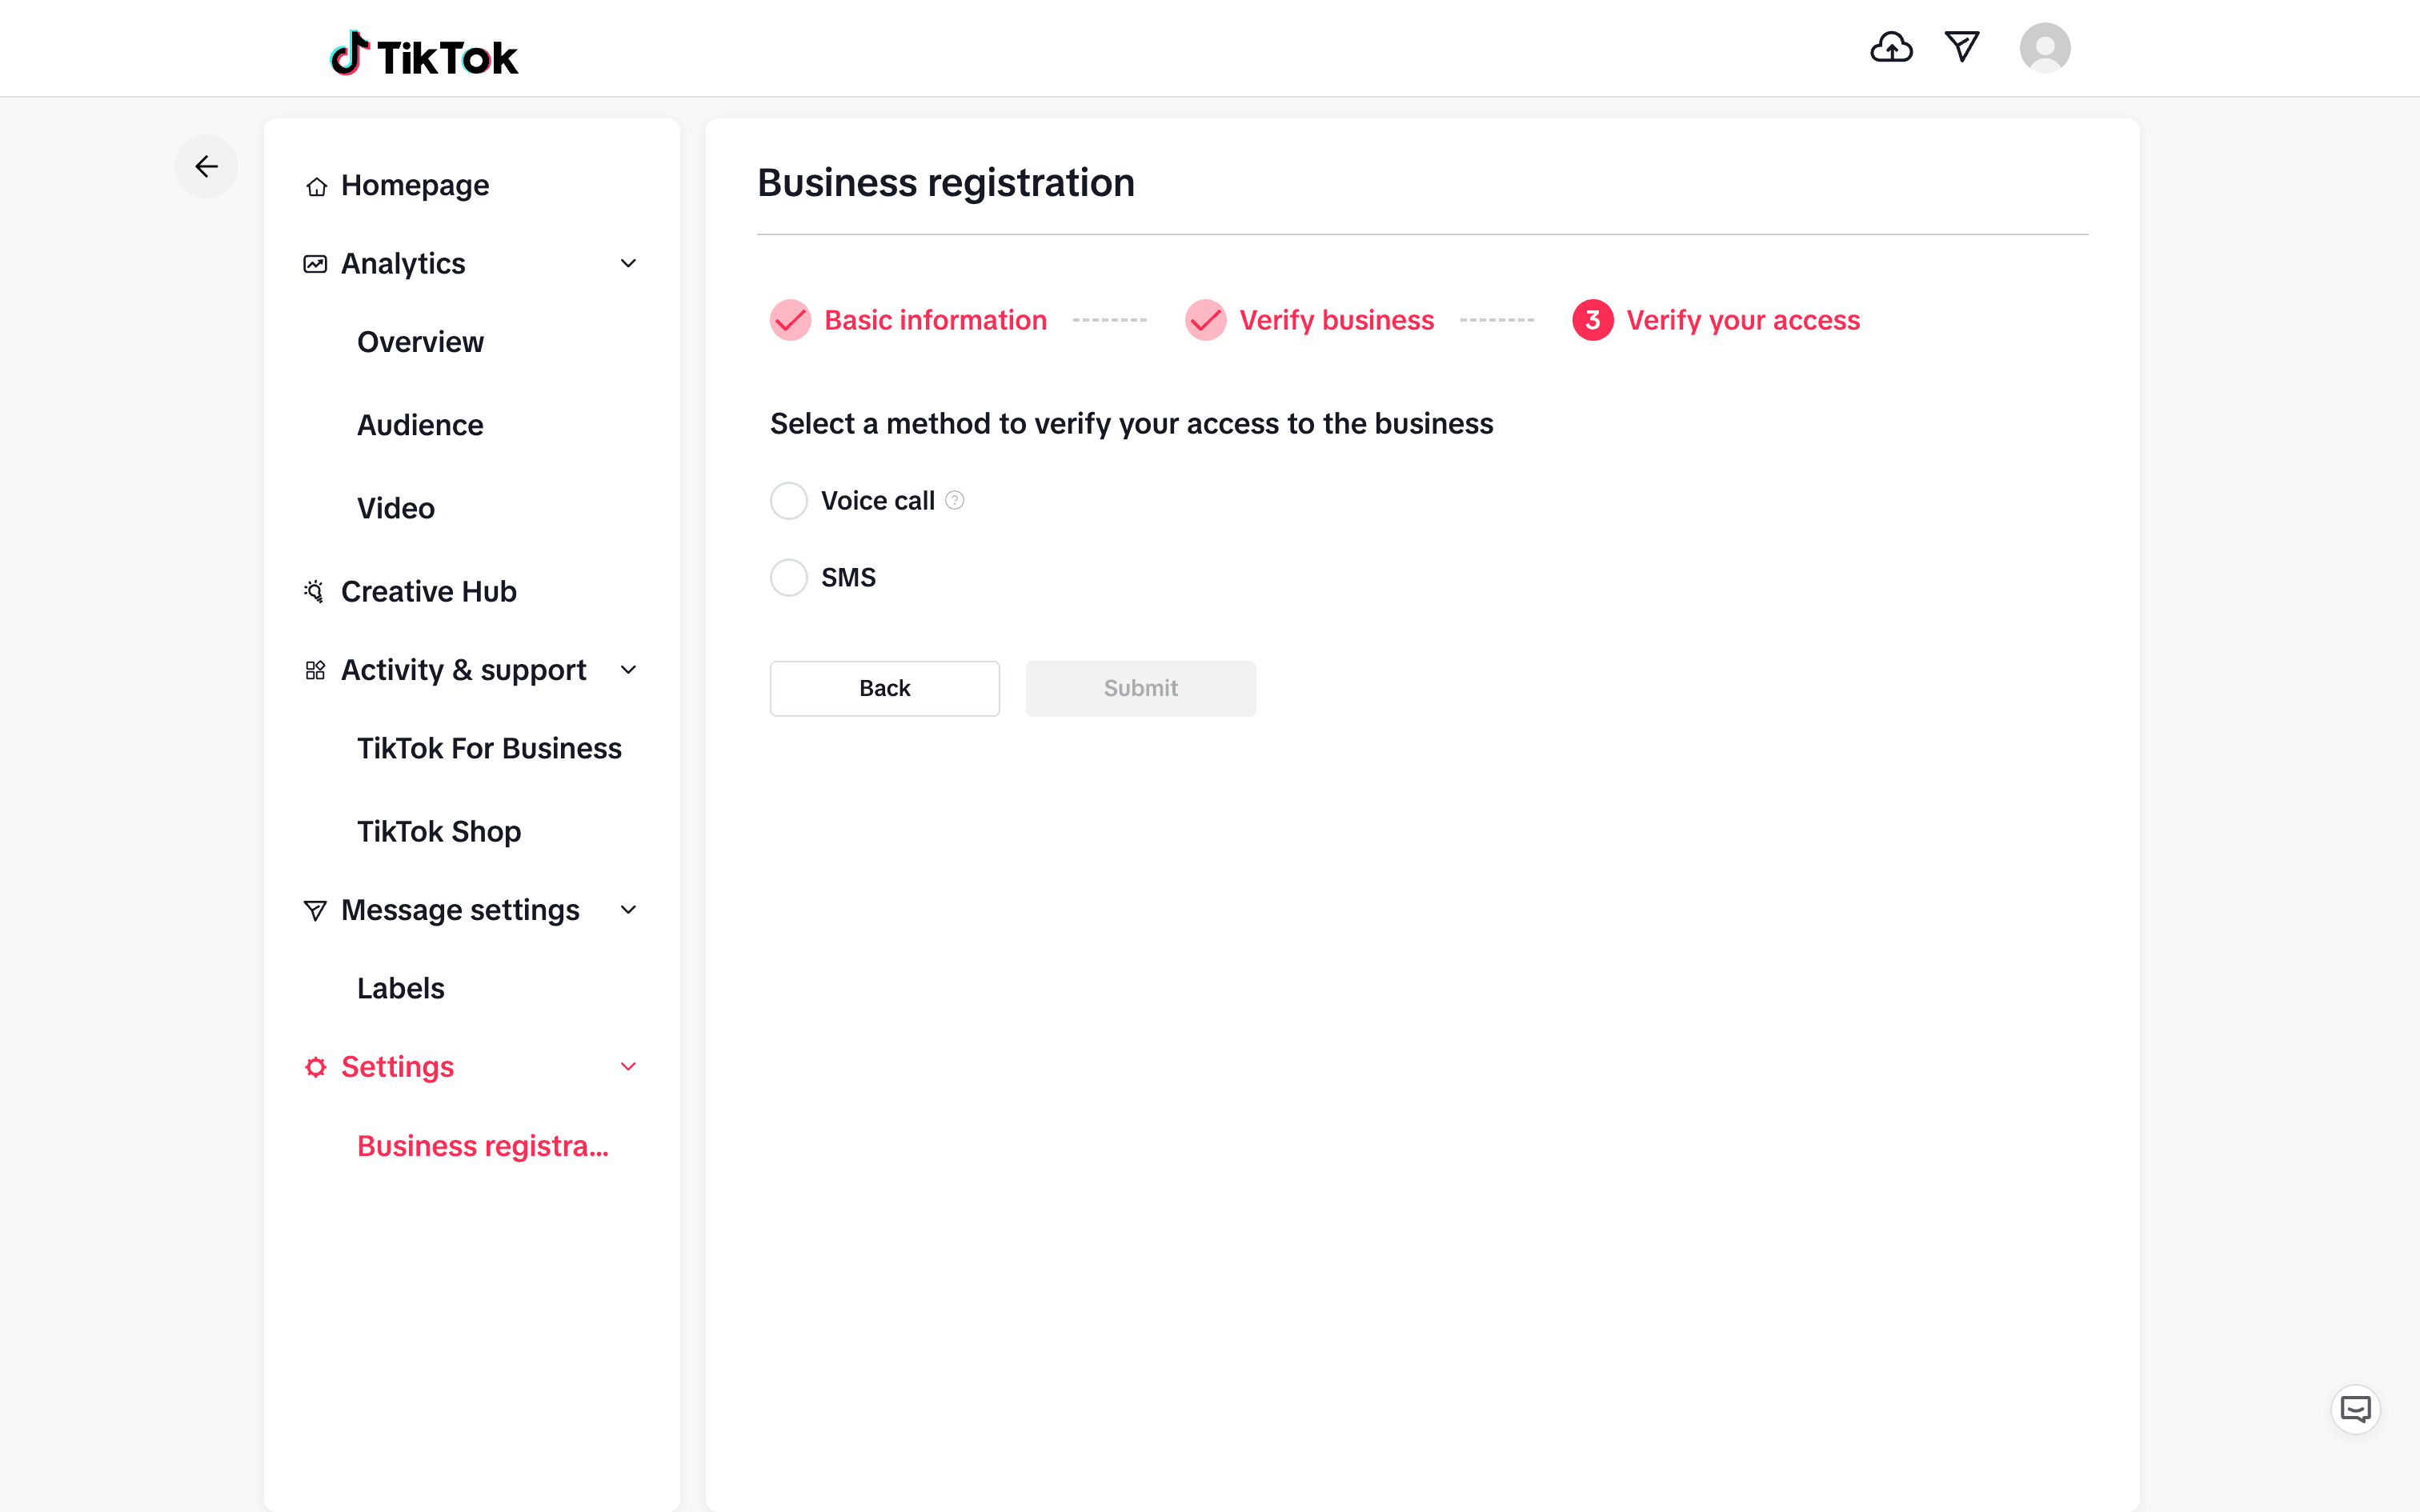
Task: Open TikTok Shop in sidebar
Action: [x=439, y=831]
